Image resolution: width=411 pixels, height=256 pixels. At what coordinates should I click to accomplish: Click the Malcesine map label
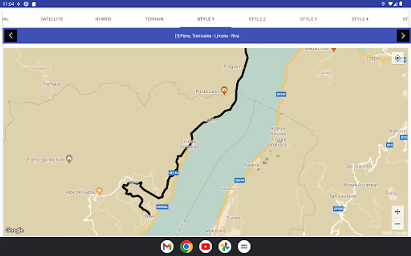pos(216,231)
